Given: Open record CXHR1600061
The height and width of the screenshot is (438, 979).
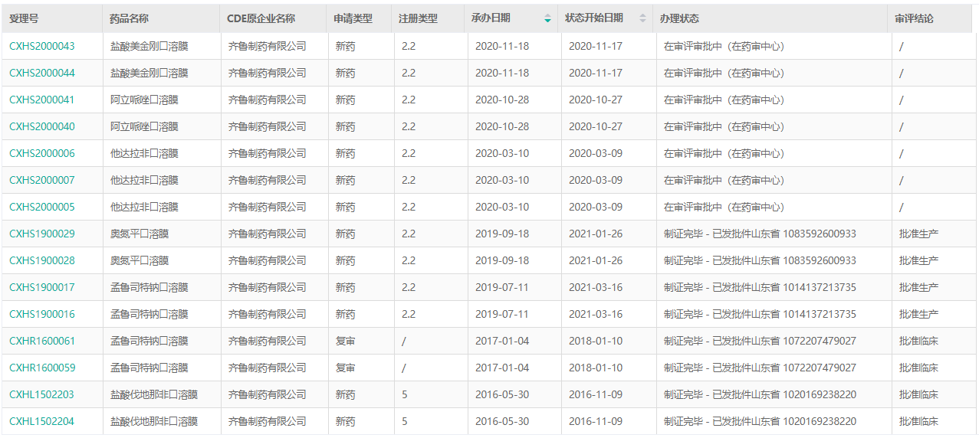Looking at the screenshot, I should coord(42,341).
